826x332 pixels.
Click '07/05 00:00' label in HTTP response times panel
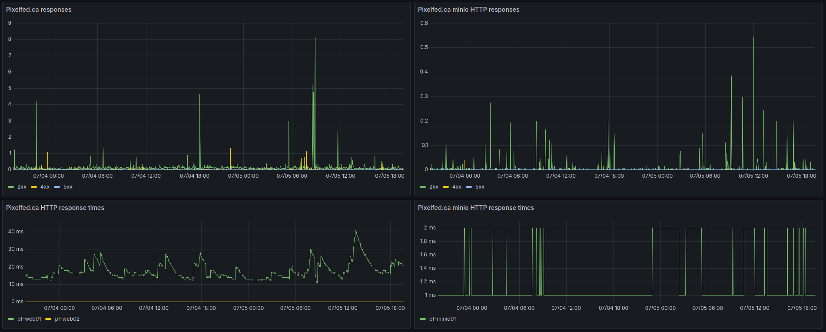pos(249,308)
